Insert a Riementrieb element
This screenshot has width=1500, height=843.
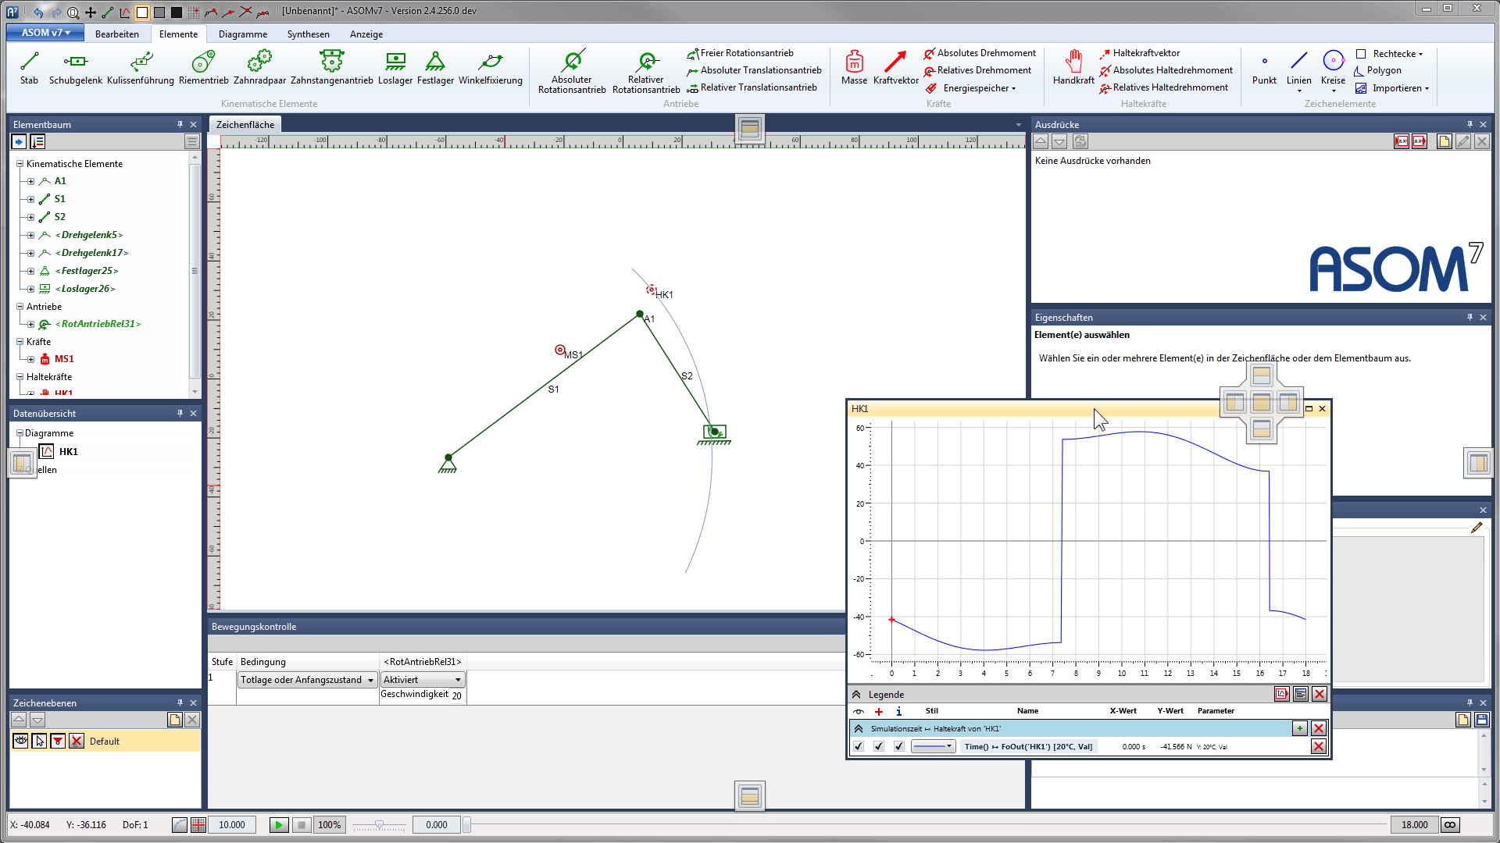(203, 68)
